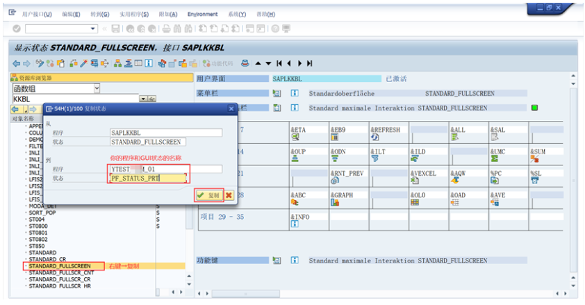Viewport: 585px width, 305px height.
Task: Click the &UMC total function icon
Action: coord(495,159)
